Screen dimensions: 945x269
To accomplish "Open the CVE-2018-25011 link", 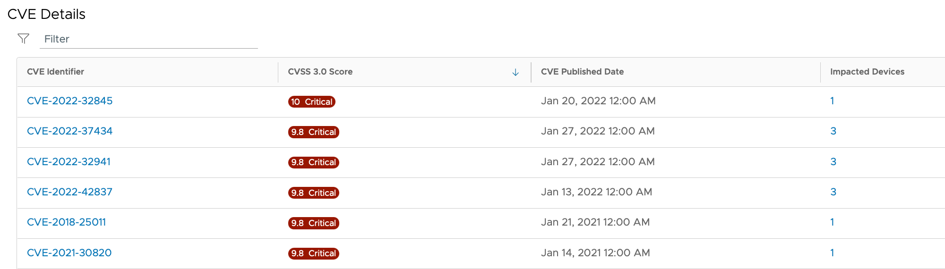I will point(66,222).
